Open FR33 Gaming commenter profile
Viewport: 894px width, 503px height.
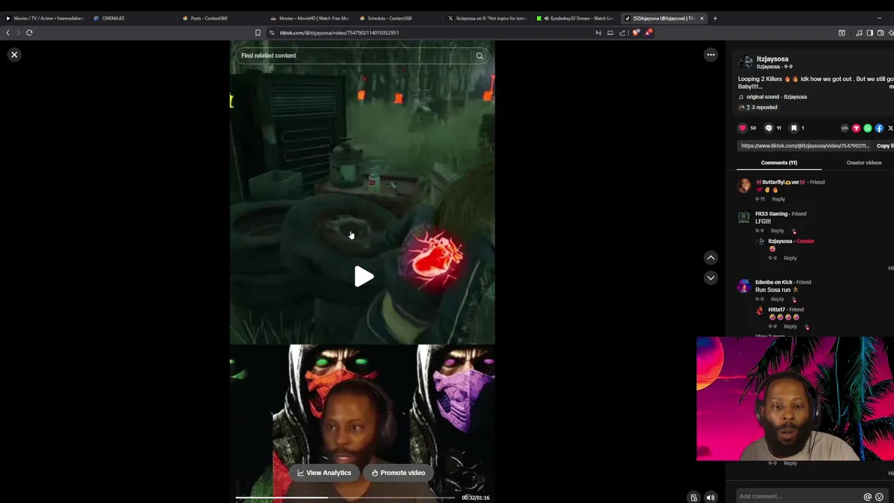click(771, 214)
